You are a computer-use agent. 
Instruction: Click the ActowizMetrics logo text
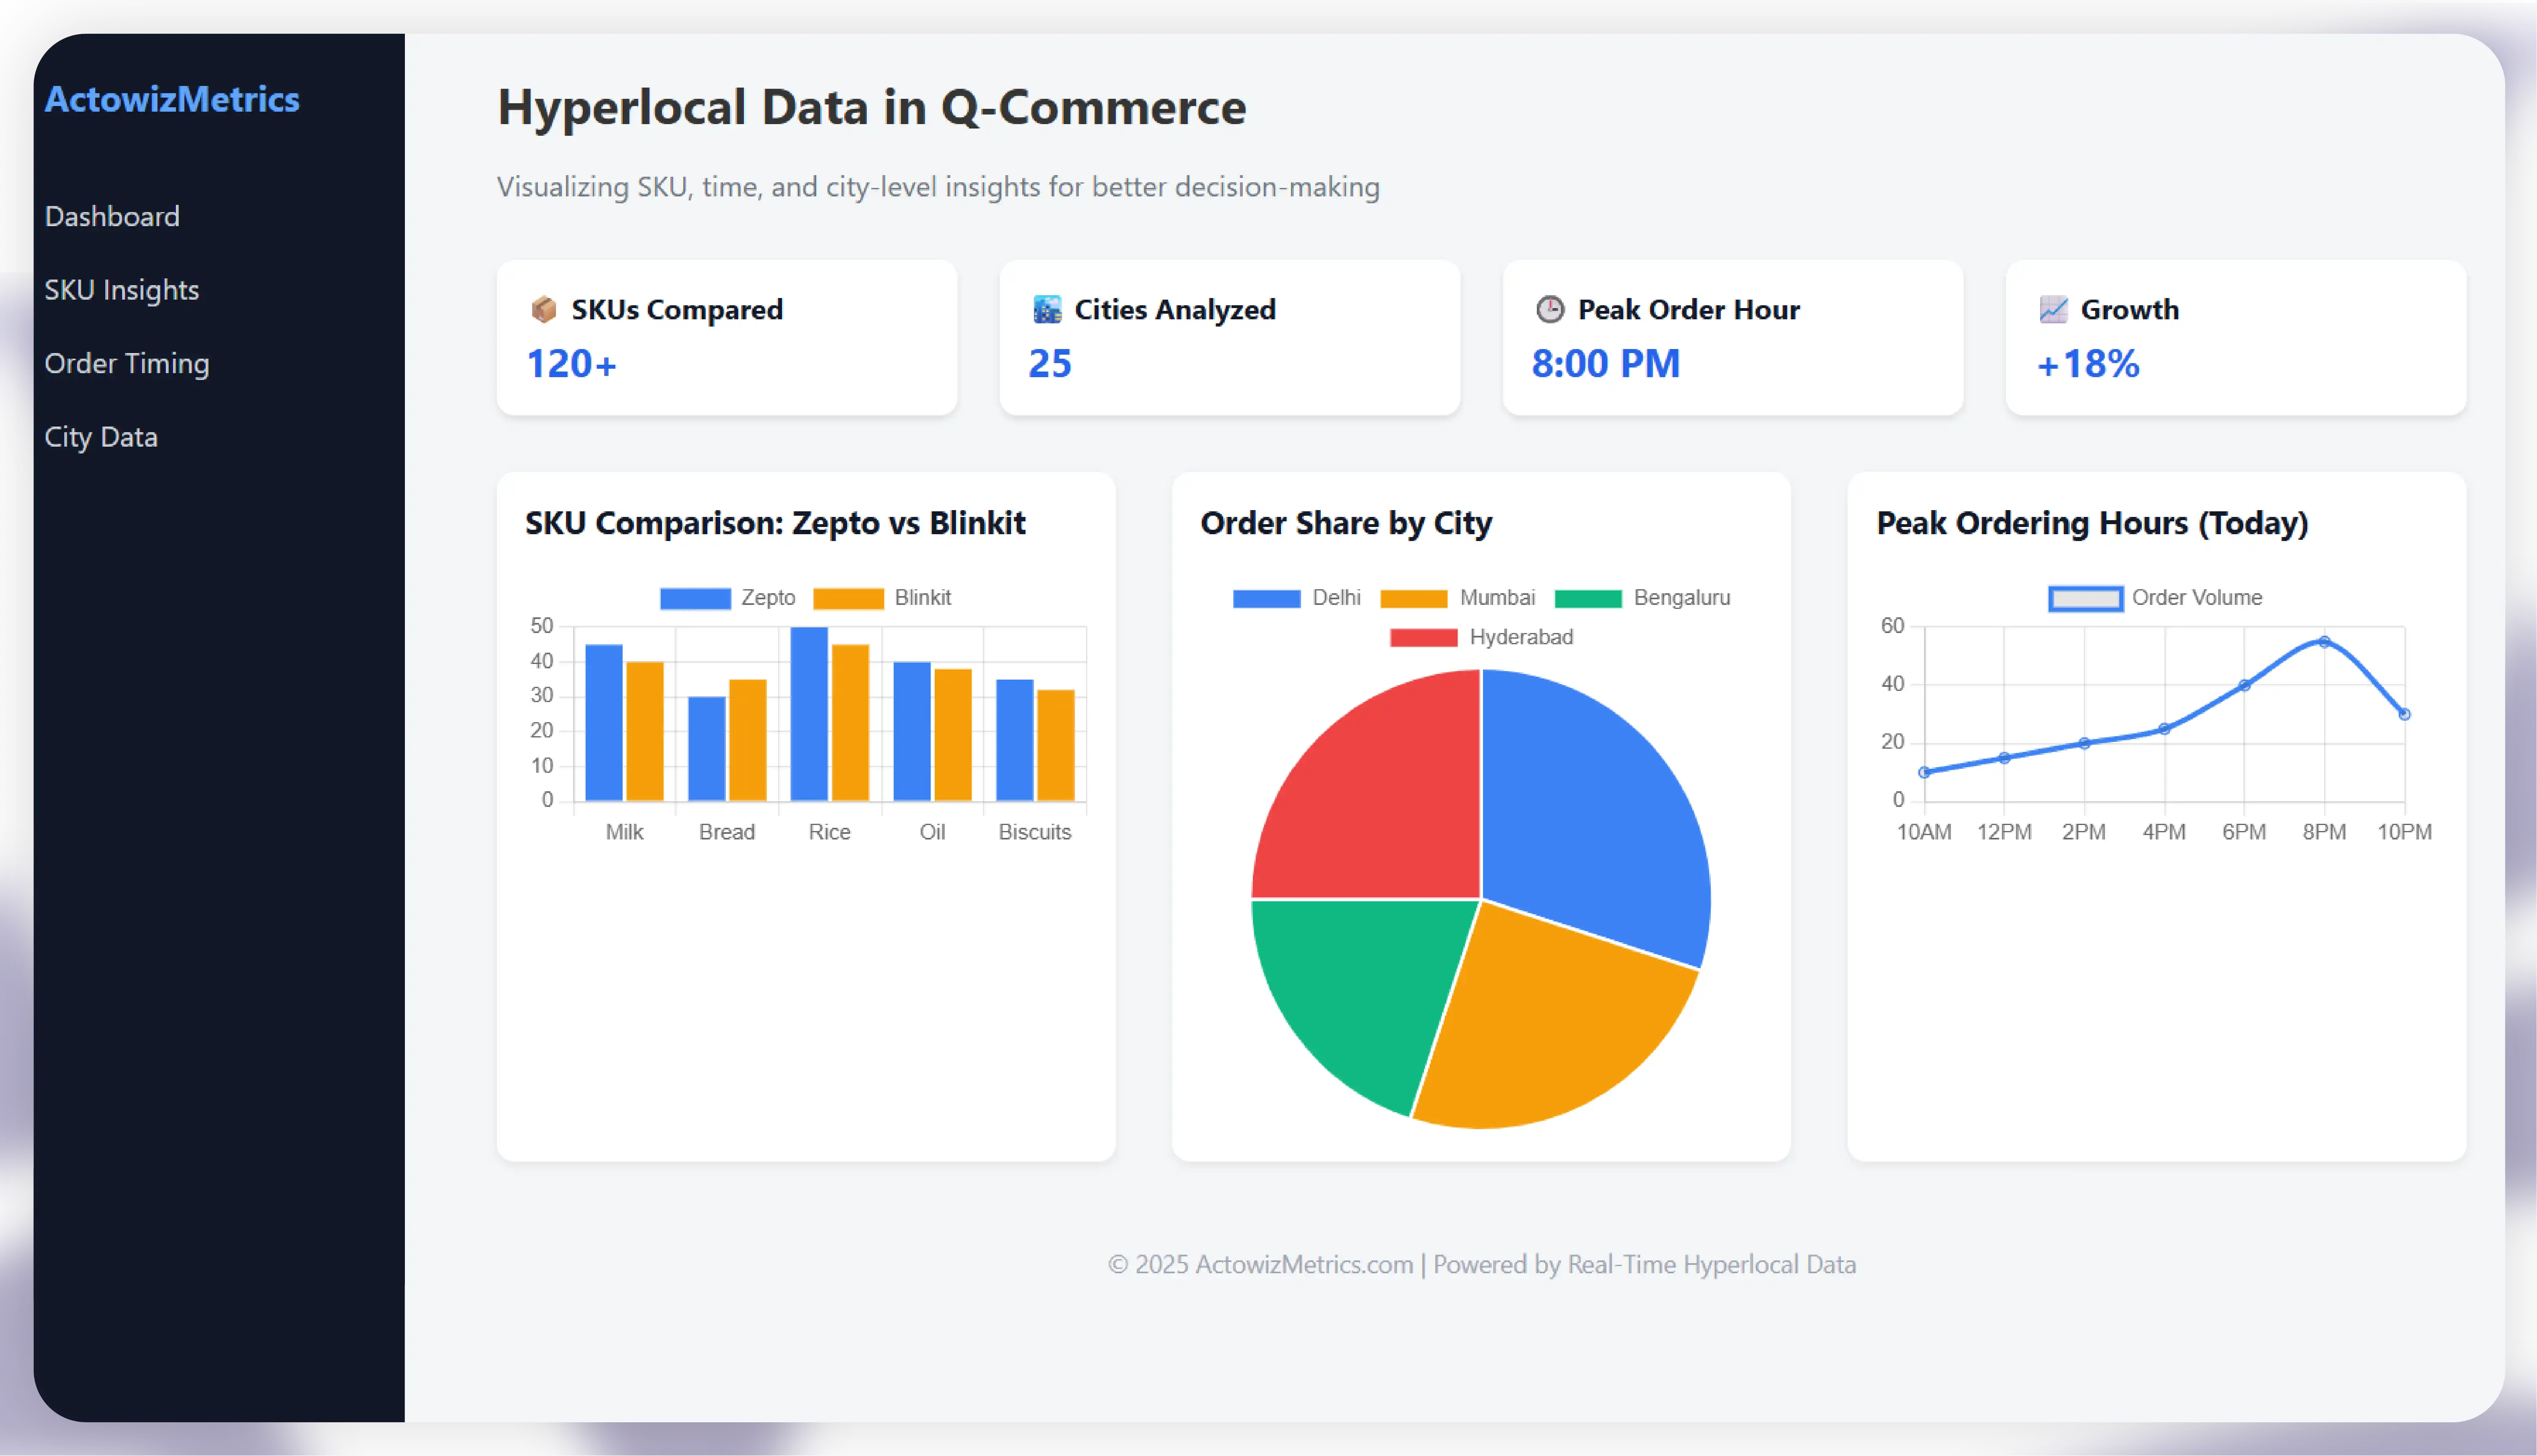tap(171, 99)
